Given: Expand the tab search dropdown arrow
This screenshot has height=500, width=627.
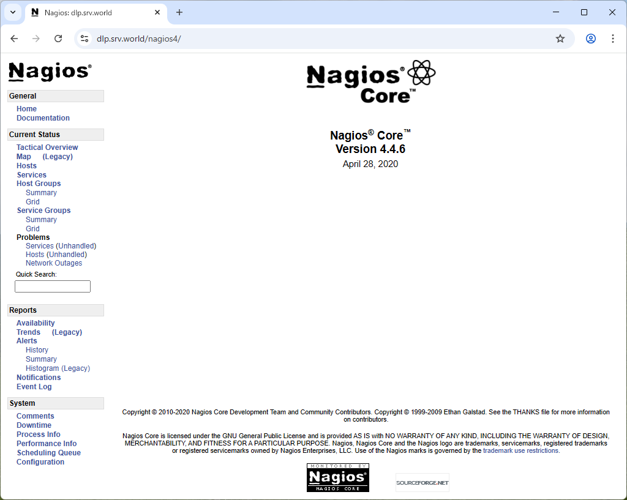Looking at the screenshot, I should pos(13,12).
